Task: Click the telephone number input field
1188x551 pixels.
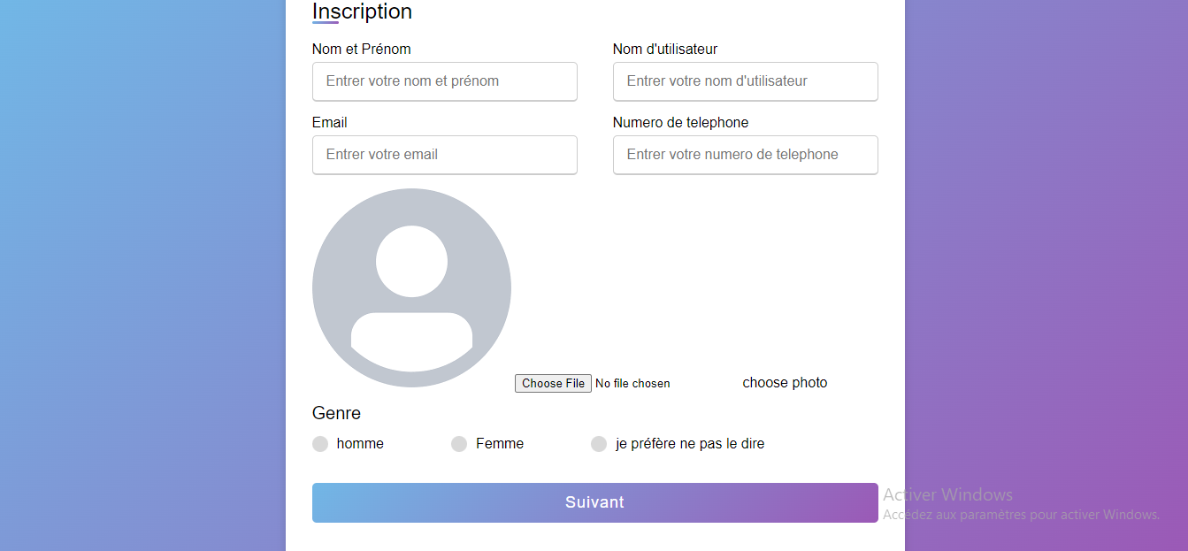Action: coord(745,155)
